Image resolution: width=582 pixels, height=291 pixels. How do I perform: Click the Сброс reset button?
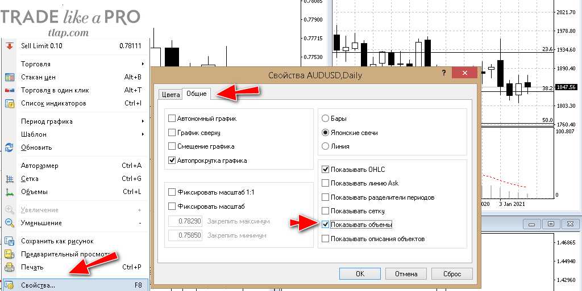point(452,273)
